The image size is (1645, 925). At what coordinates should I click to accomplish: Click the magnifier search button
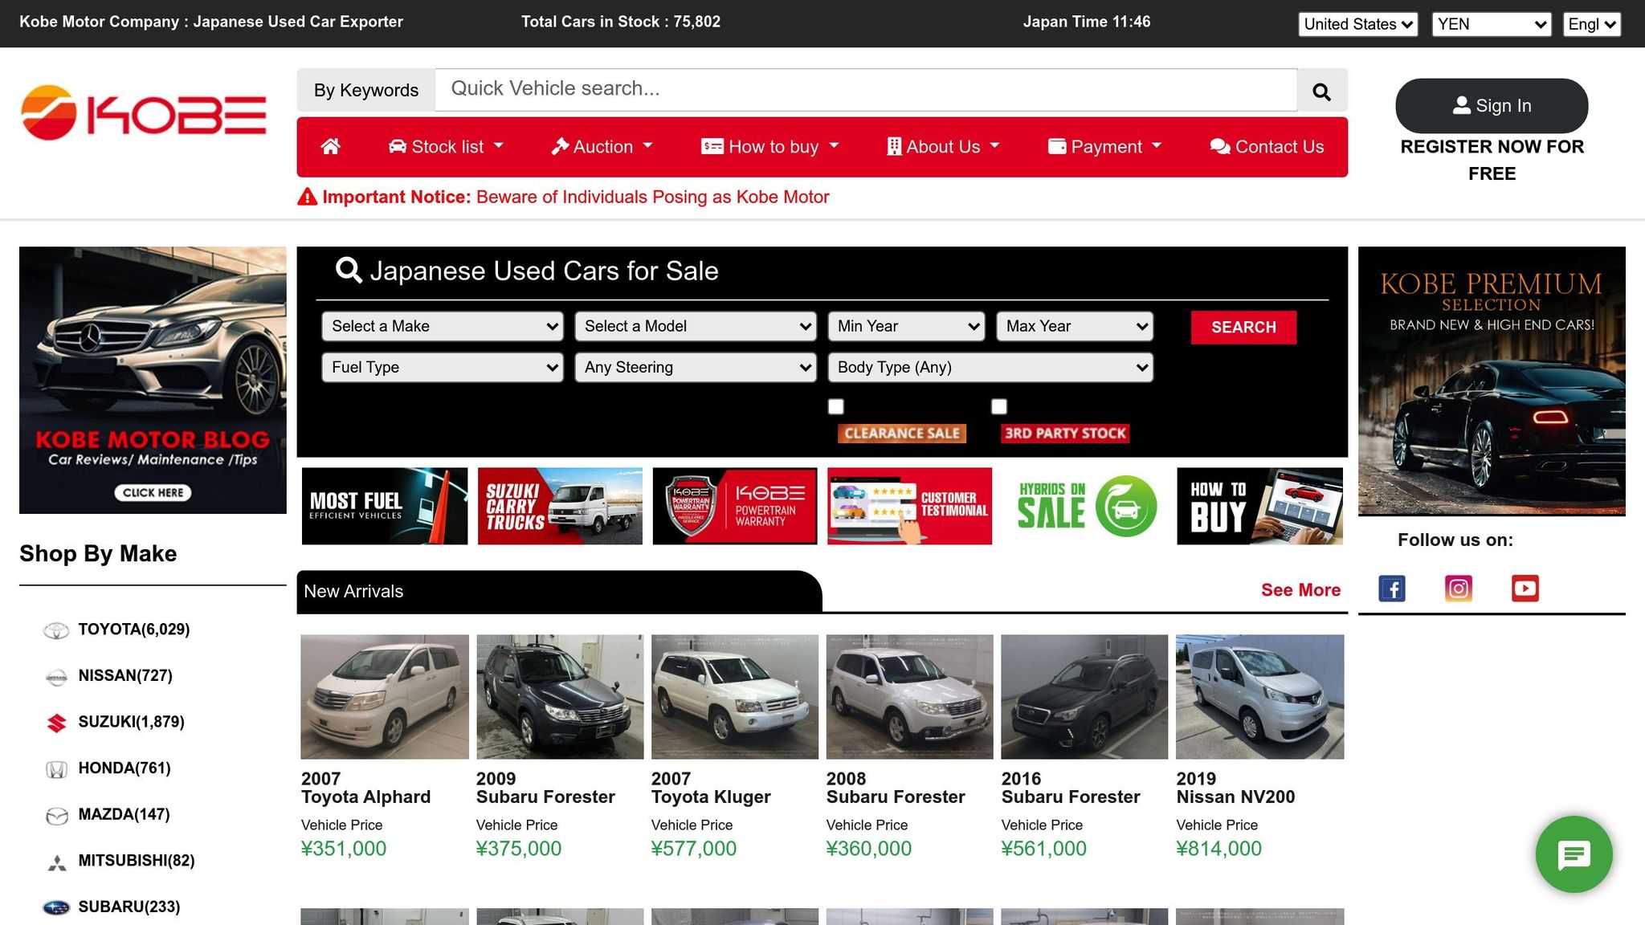coord(1321,91)
